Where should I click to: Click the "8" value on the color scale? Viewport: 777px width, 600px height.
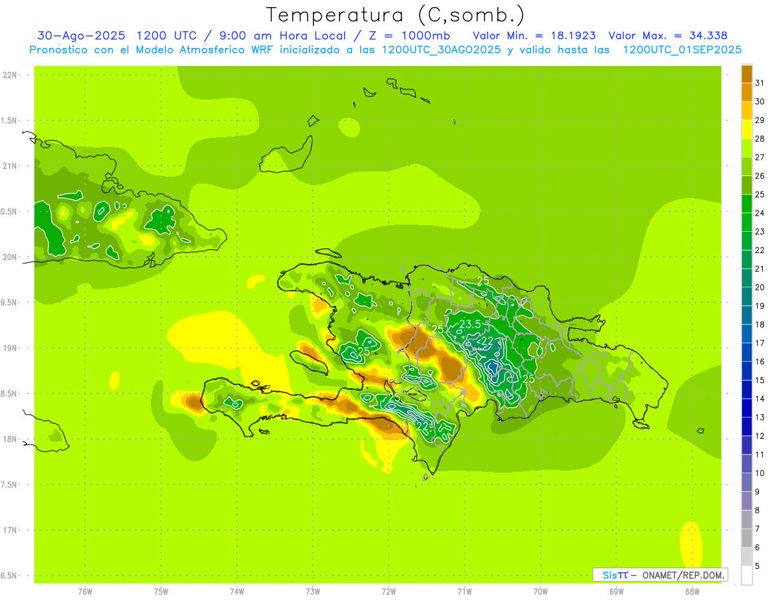pyautogui.click(x=758, y=510)
